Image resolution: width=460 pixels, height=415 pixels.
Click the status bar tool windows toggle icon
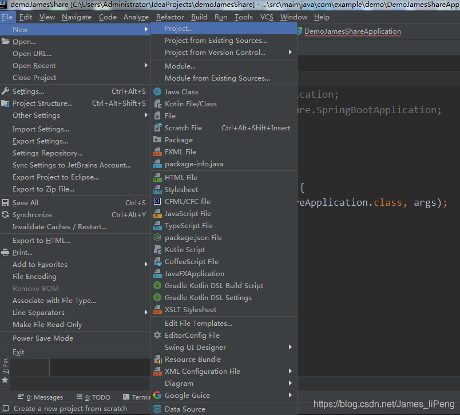pos(5,408)
